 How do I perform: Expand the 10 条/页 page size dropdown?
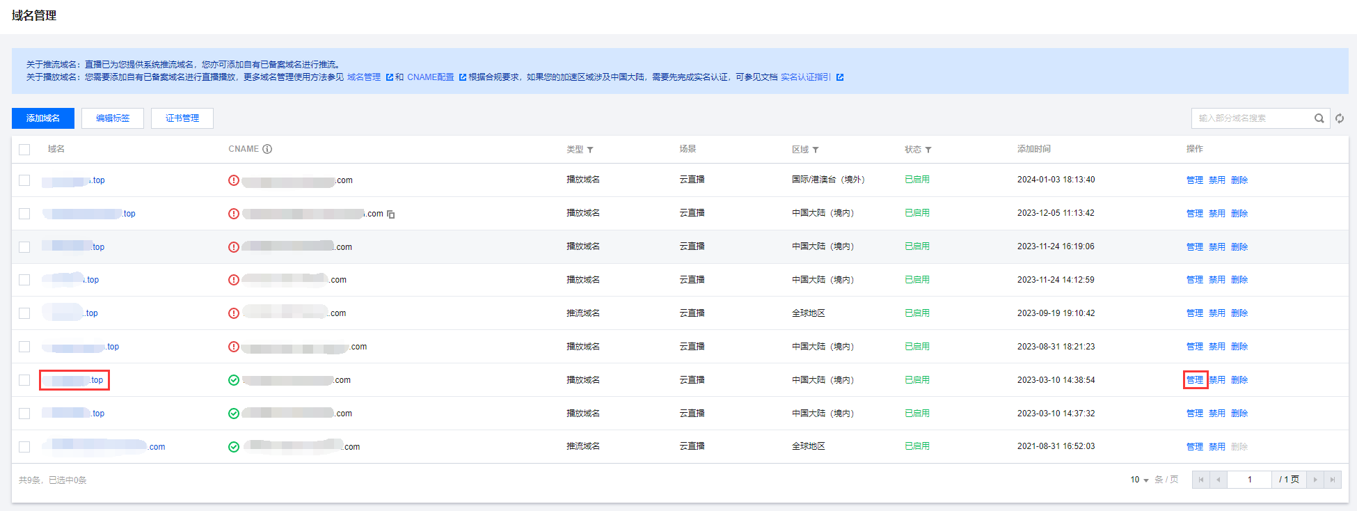pyautogui.click(x=1139, y=480)
